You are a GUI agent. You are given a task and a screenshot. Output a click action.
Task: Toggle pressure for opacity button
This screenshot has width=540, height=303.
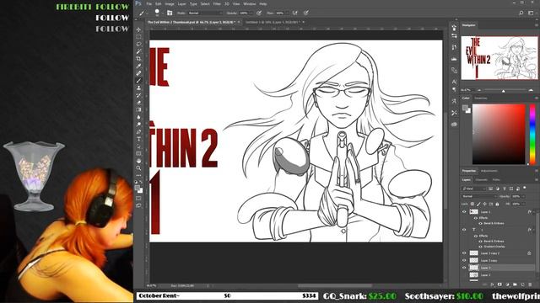click(x=259, y=13)
